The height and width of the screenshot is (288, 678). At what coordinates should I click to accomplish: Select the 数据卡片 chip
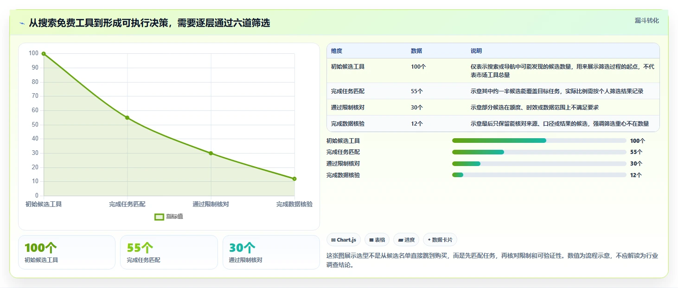(x=440, y=240)
